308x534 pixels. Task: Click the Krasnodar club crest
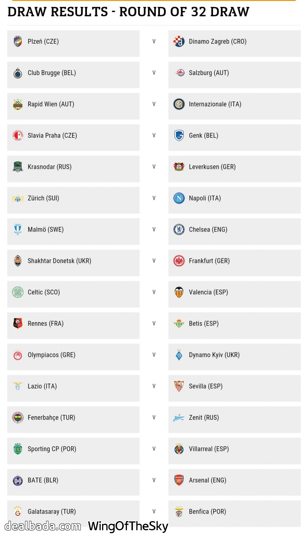[x=18, y=167]
